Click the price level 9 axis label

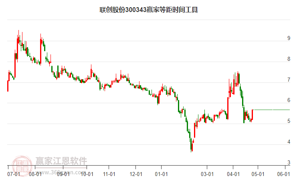point(289,38)
